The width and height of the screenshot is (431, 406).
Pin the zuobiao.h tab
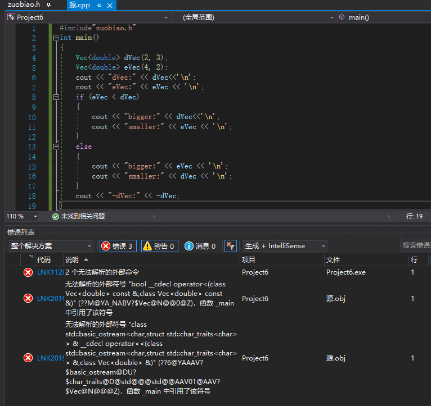pyautogui.click(x=48, y=5)
